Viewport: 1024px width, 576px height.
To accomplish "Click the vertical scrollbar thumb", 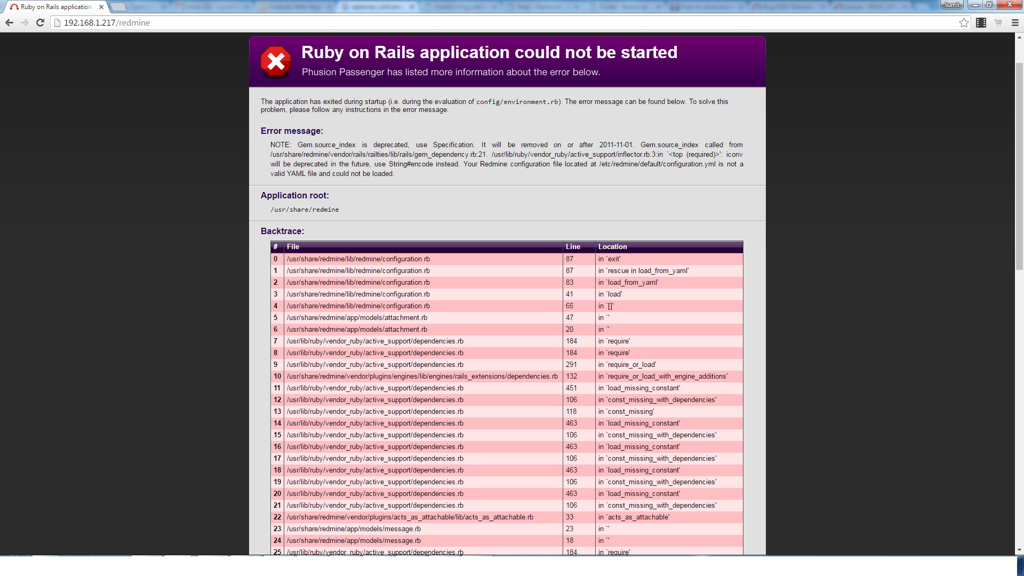I will click(x=1019, y=165).
